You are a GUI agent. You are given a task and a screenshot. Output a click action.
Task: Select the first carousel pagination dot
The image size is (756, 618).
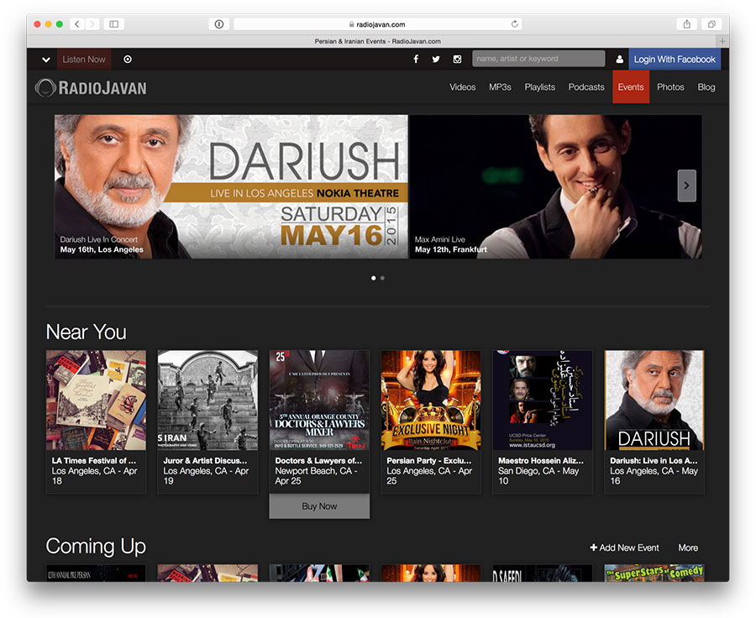373,278
